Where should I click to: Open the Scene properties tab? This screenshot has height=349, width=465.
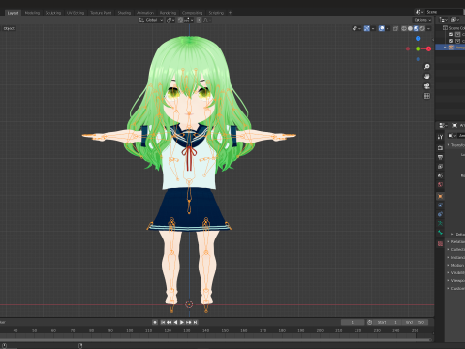(440, 175)
